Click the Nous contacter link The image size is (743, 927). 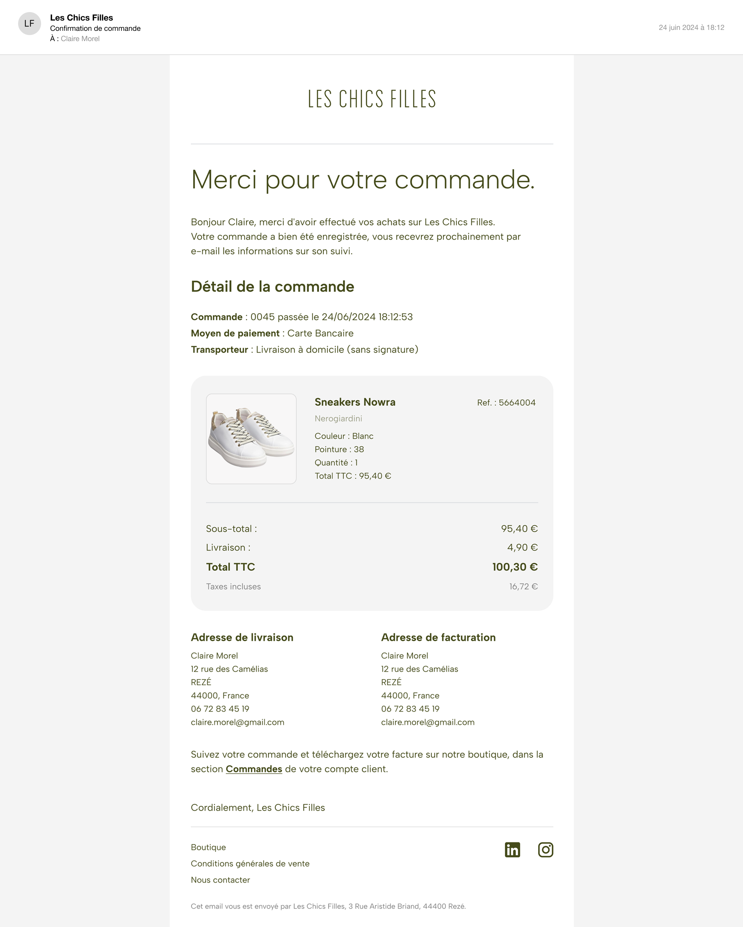[220, 880]
